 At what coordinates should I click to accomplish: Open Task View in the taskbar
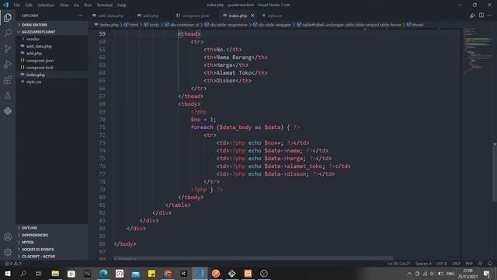pos(39,273)
